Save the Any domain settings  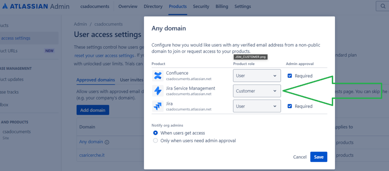[319, 157]
